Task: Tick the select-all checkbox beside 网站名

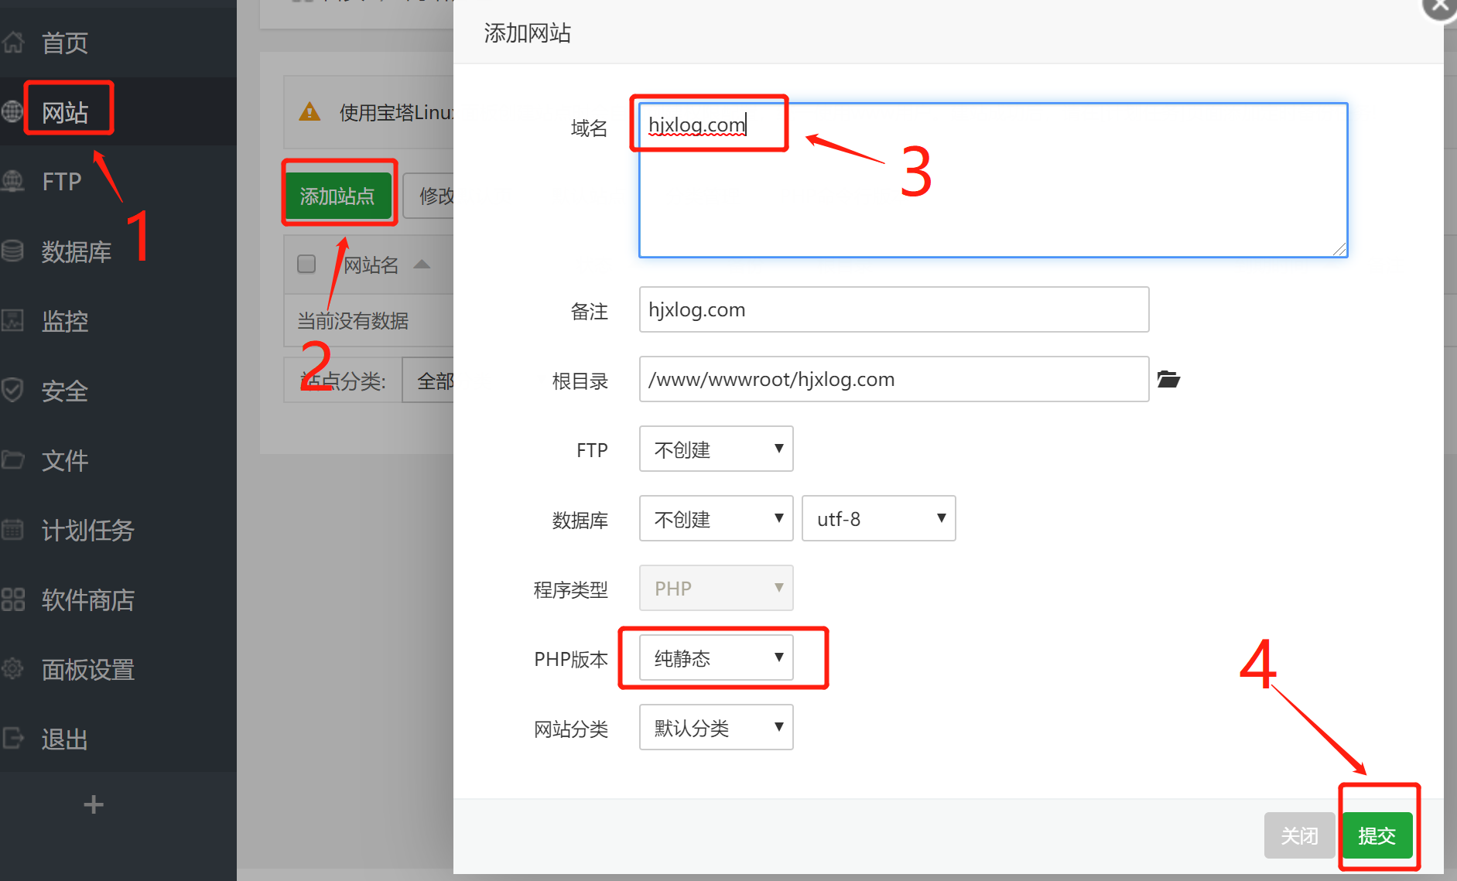Action: [306, 265]
